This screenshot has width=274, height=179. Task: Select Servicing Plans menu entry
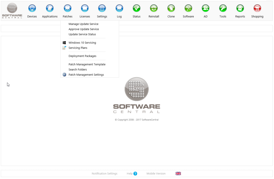[x=78, y=48]
